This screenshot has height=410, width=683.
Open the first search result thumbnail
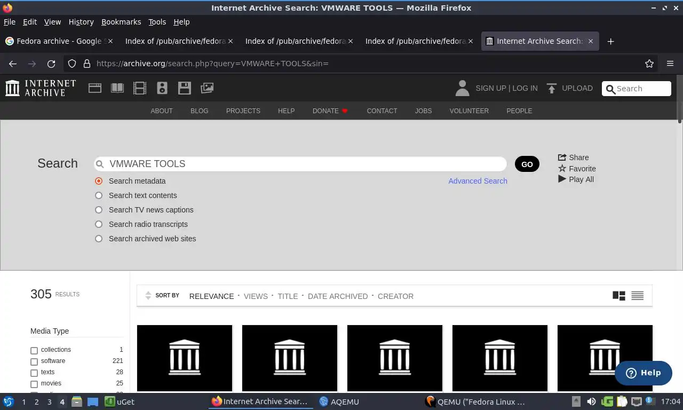185,358
